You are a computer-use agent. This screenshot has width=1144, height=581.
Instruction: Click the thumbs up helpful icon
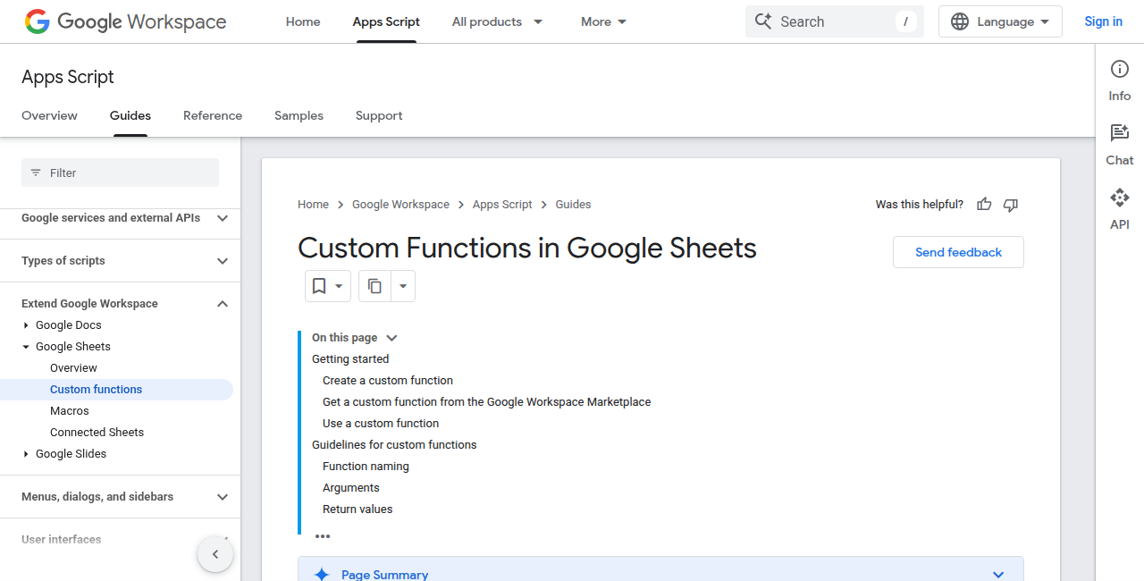pos(984,205)
